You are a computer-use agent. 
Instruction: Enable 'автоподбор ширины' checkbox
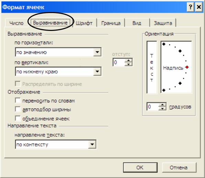tap(18, 109)
